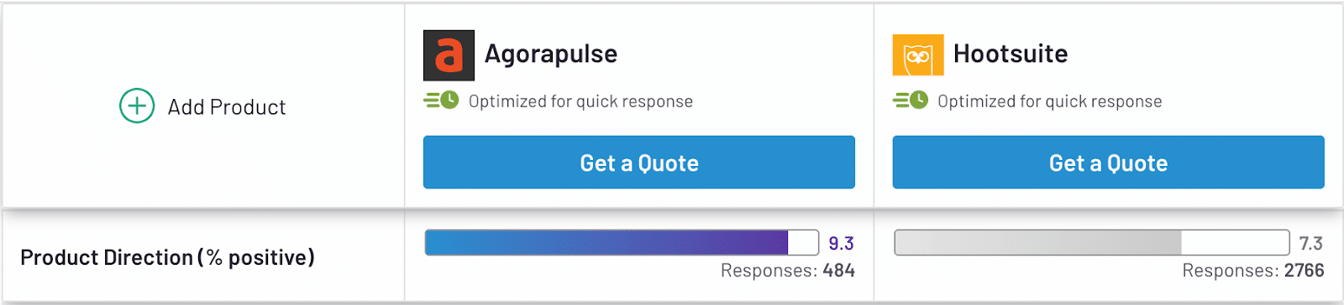Get a Quote for Hootsuite
This screenshot has width=1344, height=305.
tap(1109, 163)
